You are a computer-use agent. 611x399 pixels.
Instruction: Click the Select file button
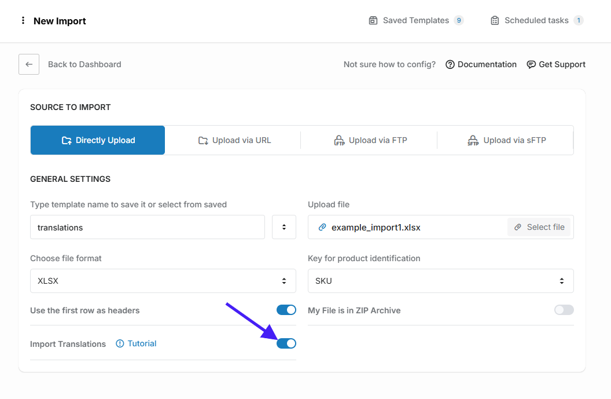539,228
